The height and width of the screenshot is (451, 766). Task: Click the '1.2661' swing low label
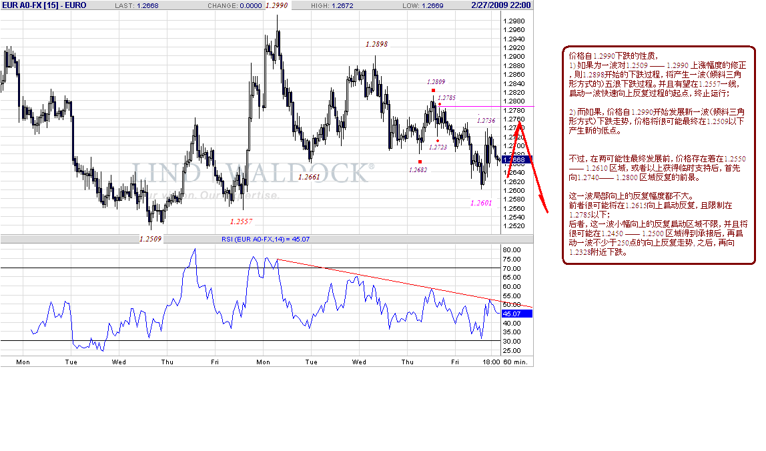[309, 177]
